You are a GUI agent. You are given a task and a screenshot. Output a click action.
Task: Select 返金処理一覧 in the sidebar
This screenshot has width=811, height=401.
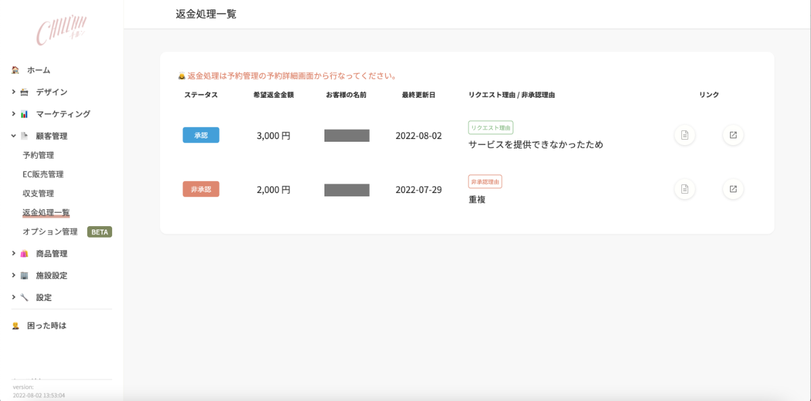pyautogui.click(x=46, y=213)
